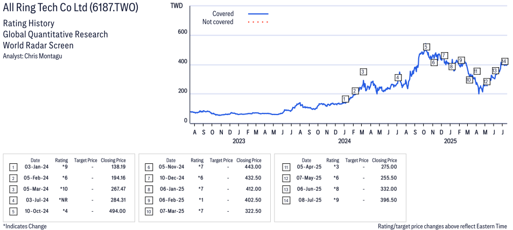Click chart marker 12 on the chart
The width and height of the screenshot is (513, 230).
coord(486,82)
